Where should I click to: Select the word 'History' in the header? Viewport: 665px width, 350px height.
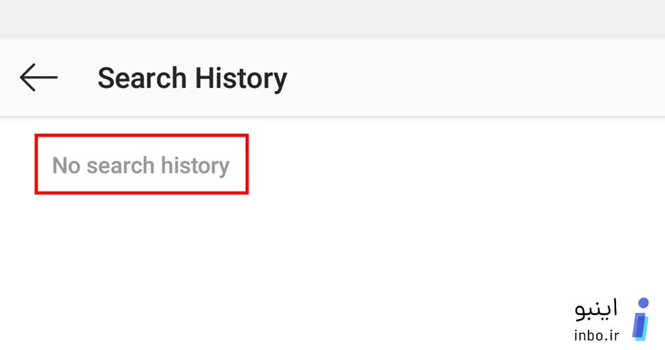click(241, 79)
